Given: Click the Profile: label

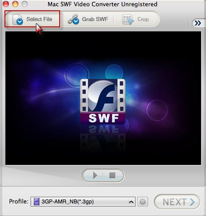Looking at the screenshot, I should [19, 202].
